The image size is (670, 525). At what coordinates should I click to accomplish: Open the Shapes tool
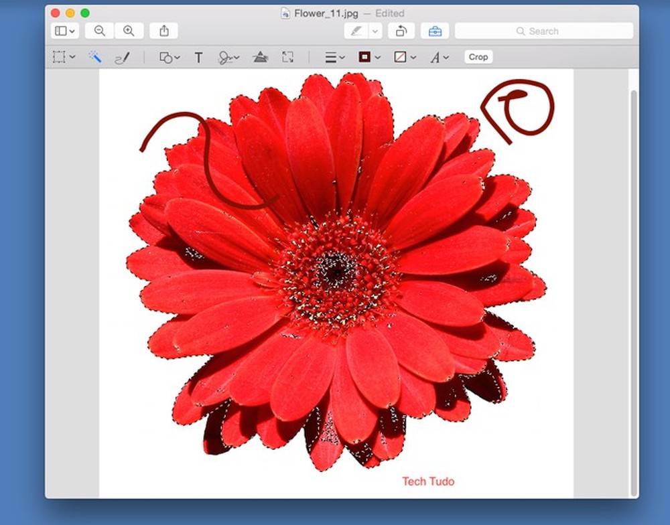164,57
